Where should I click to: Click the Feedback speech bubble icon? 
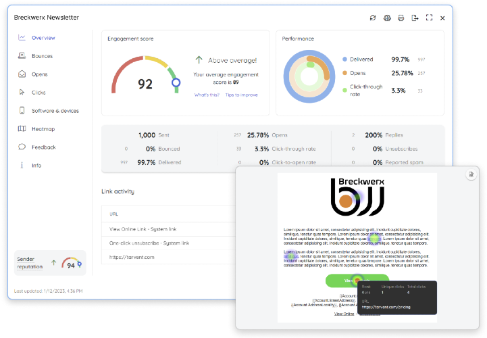click(22, 147)
